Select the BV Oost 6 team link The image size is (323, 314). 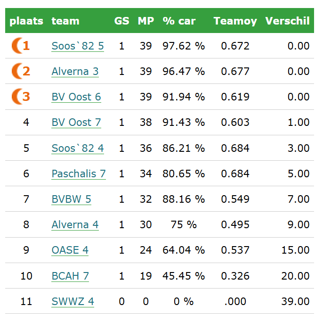pyautogui.click(x=76, y=97)
